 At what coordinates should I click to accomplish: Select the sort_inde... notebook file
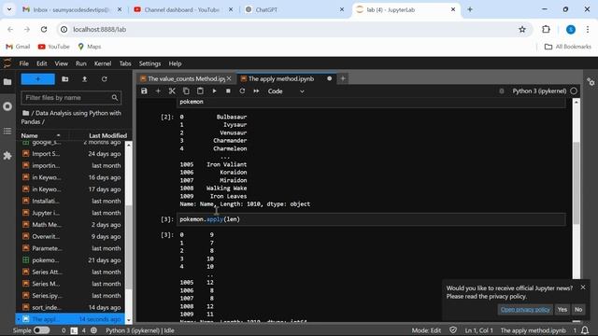[71, 307]
